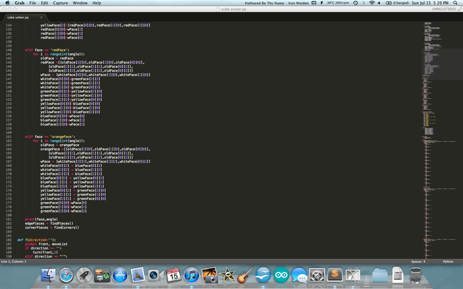Screen dimensions: 463x289
Task: Open GarageBand guitar icon
Action: click(x=245, y=275)
